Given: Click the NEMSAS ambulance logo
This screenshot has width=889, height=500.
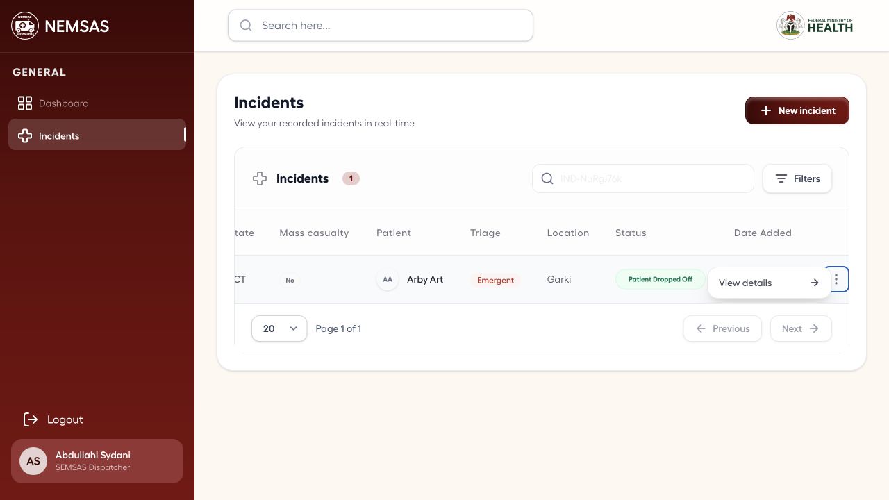Looking at the screenshot, I should [25, 26].
